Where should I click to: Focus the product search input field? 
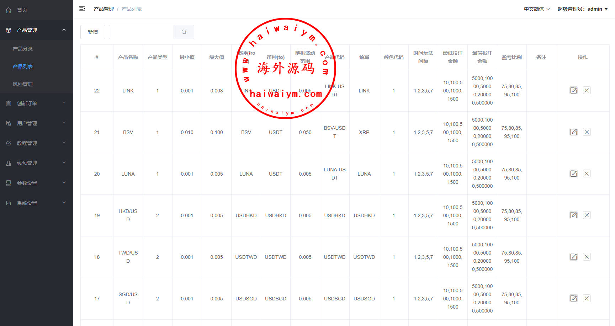click(x=141, y=32)
